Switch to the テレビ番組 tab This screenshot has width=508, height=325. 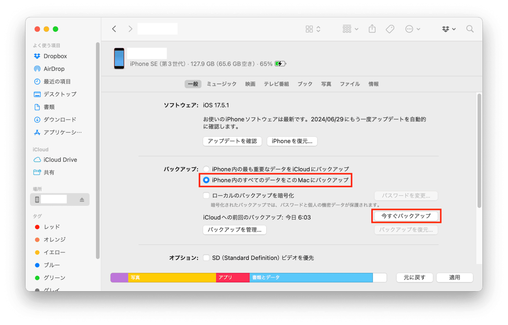pyautogui.click(x=276, y=84)
